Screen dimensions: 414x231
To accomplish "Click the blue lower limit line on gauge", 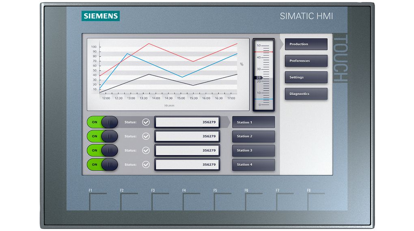I will (263, 99).
